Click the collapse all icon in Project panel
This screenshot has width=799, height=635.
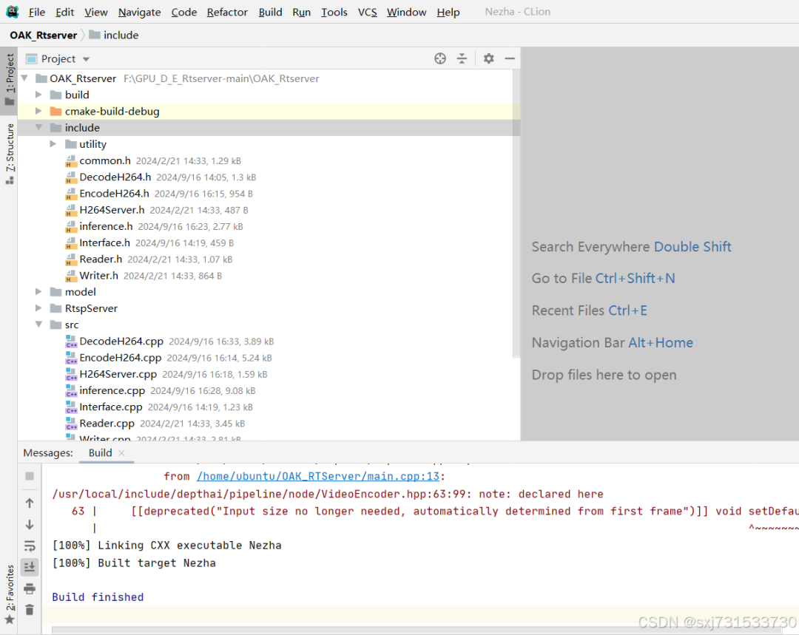(x=462, y=58)
